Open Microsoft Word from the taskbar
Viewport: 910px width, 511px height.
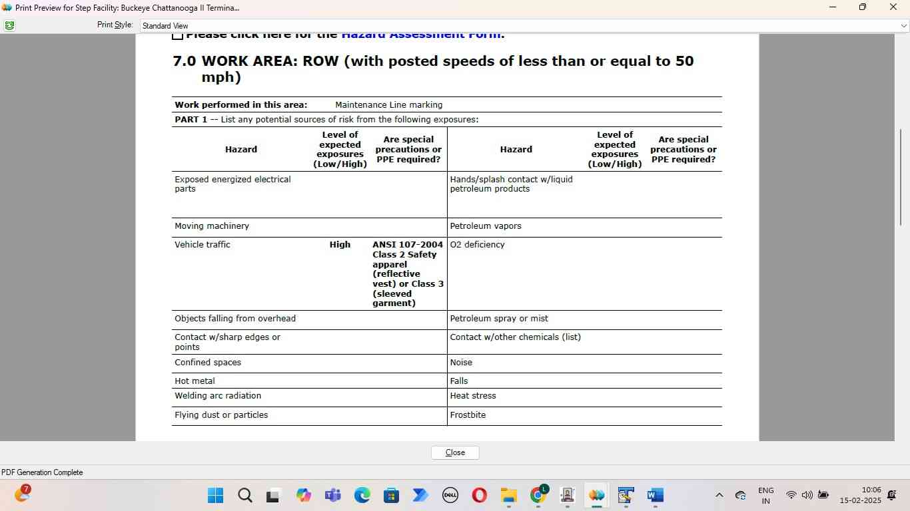point(655,495)
